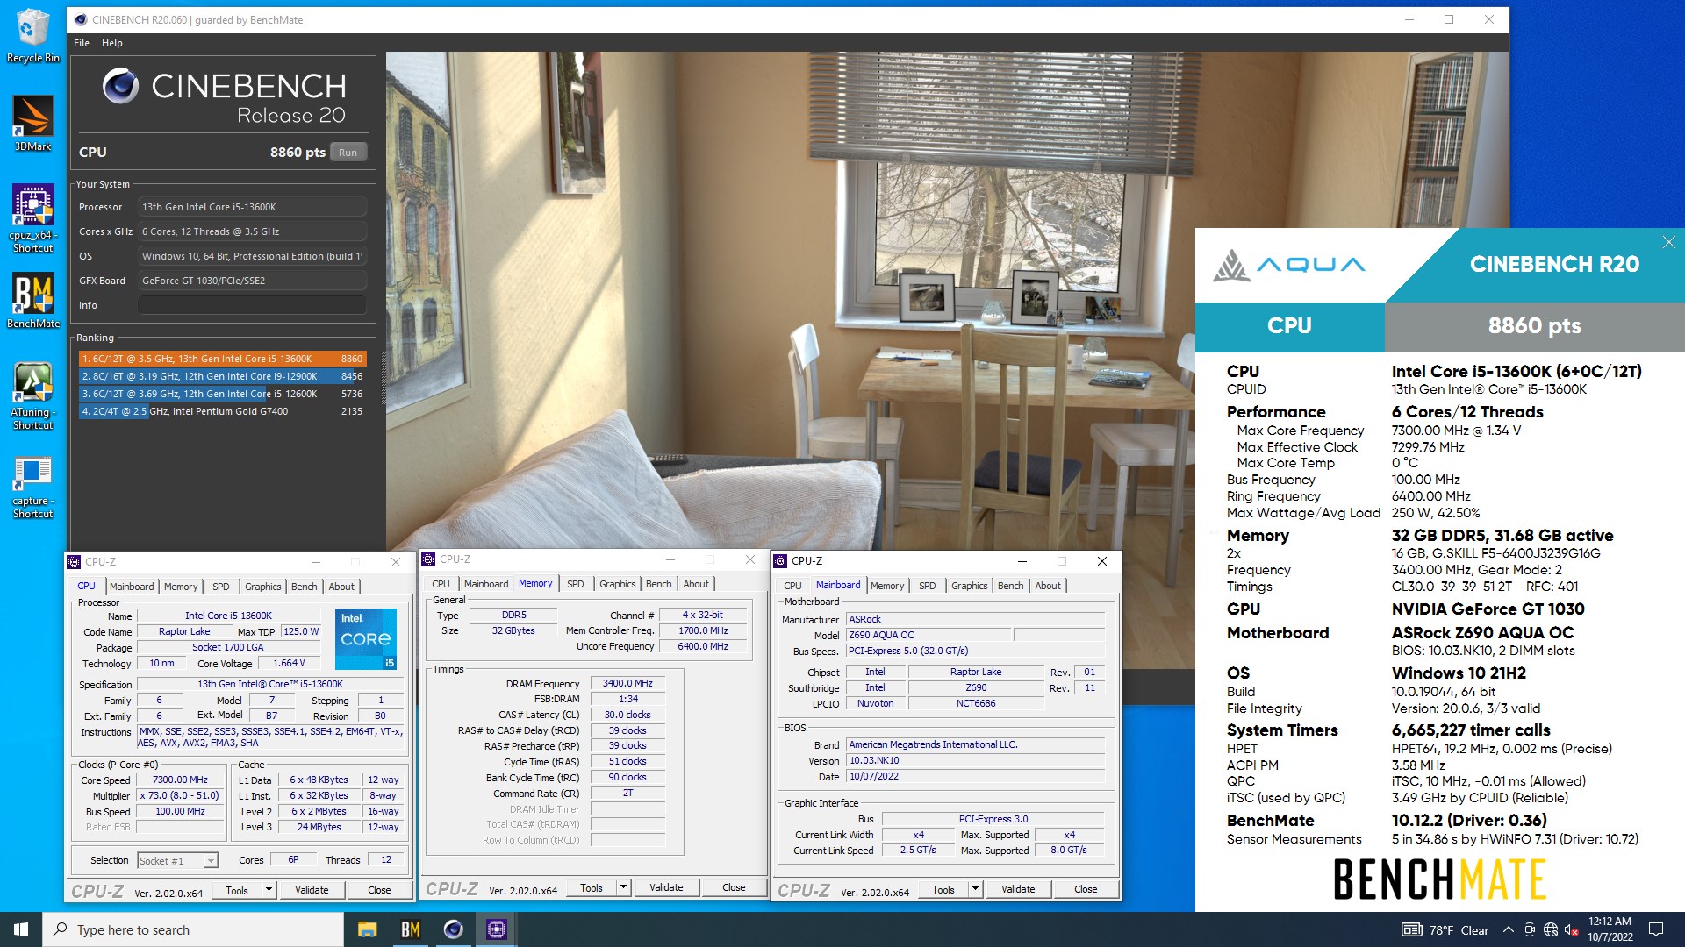Click the Core Speed value 7300.00 MHz
The height and width of the screenshot is (947, 1685).
[181, 780]
